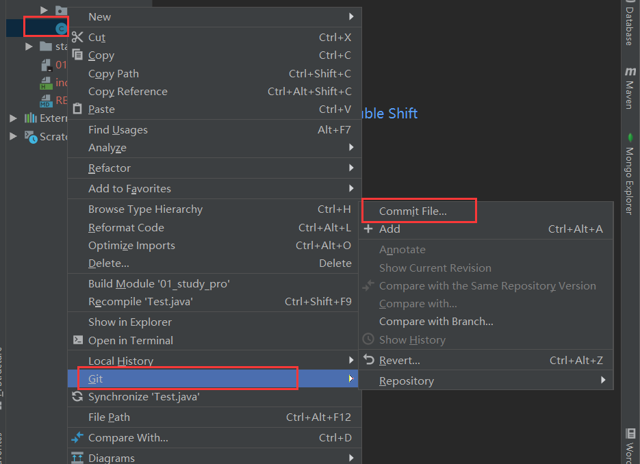640x464 pixels.
Task: Click the Mongo Explorer leaf icon
Action: (630, 138)
